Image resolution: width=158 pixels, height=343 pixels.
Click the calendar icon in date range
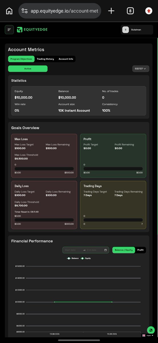click(105, 250)
